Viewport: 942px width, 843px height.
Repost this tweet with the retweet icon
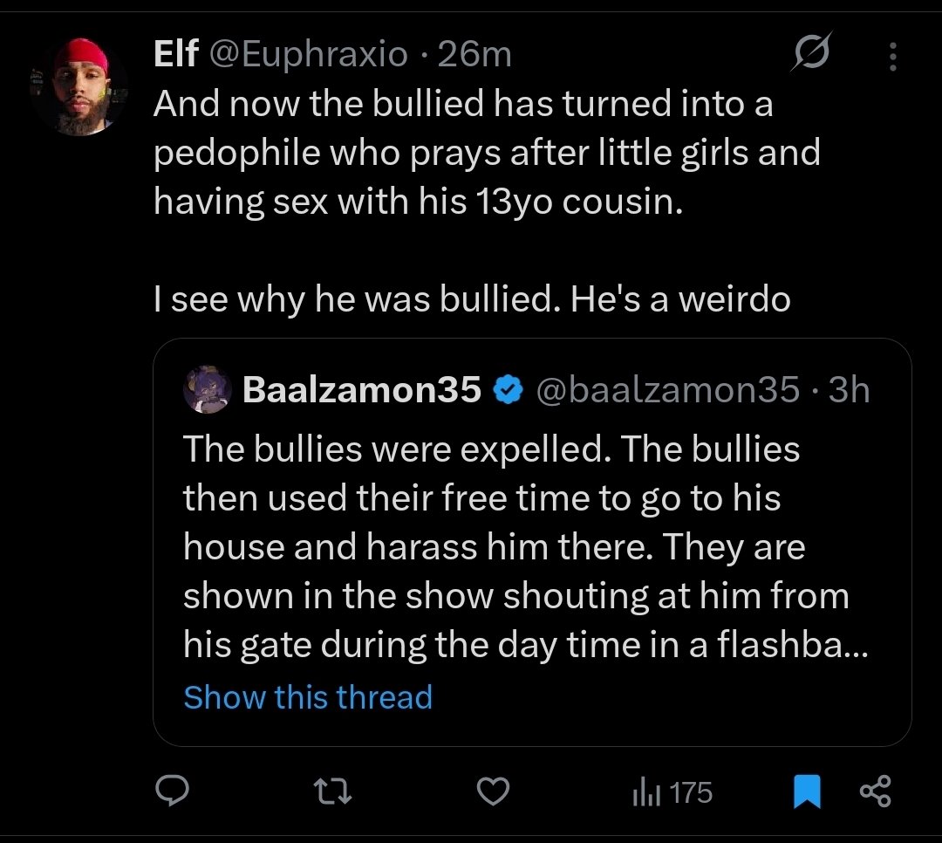333,792
